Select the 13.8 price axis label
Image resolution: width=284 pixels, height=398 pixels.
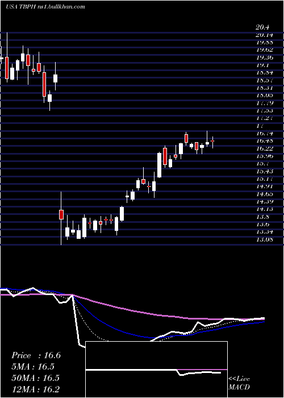coord(263,217)
